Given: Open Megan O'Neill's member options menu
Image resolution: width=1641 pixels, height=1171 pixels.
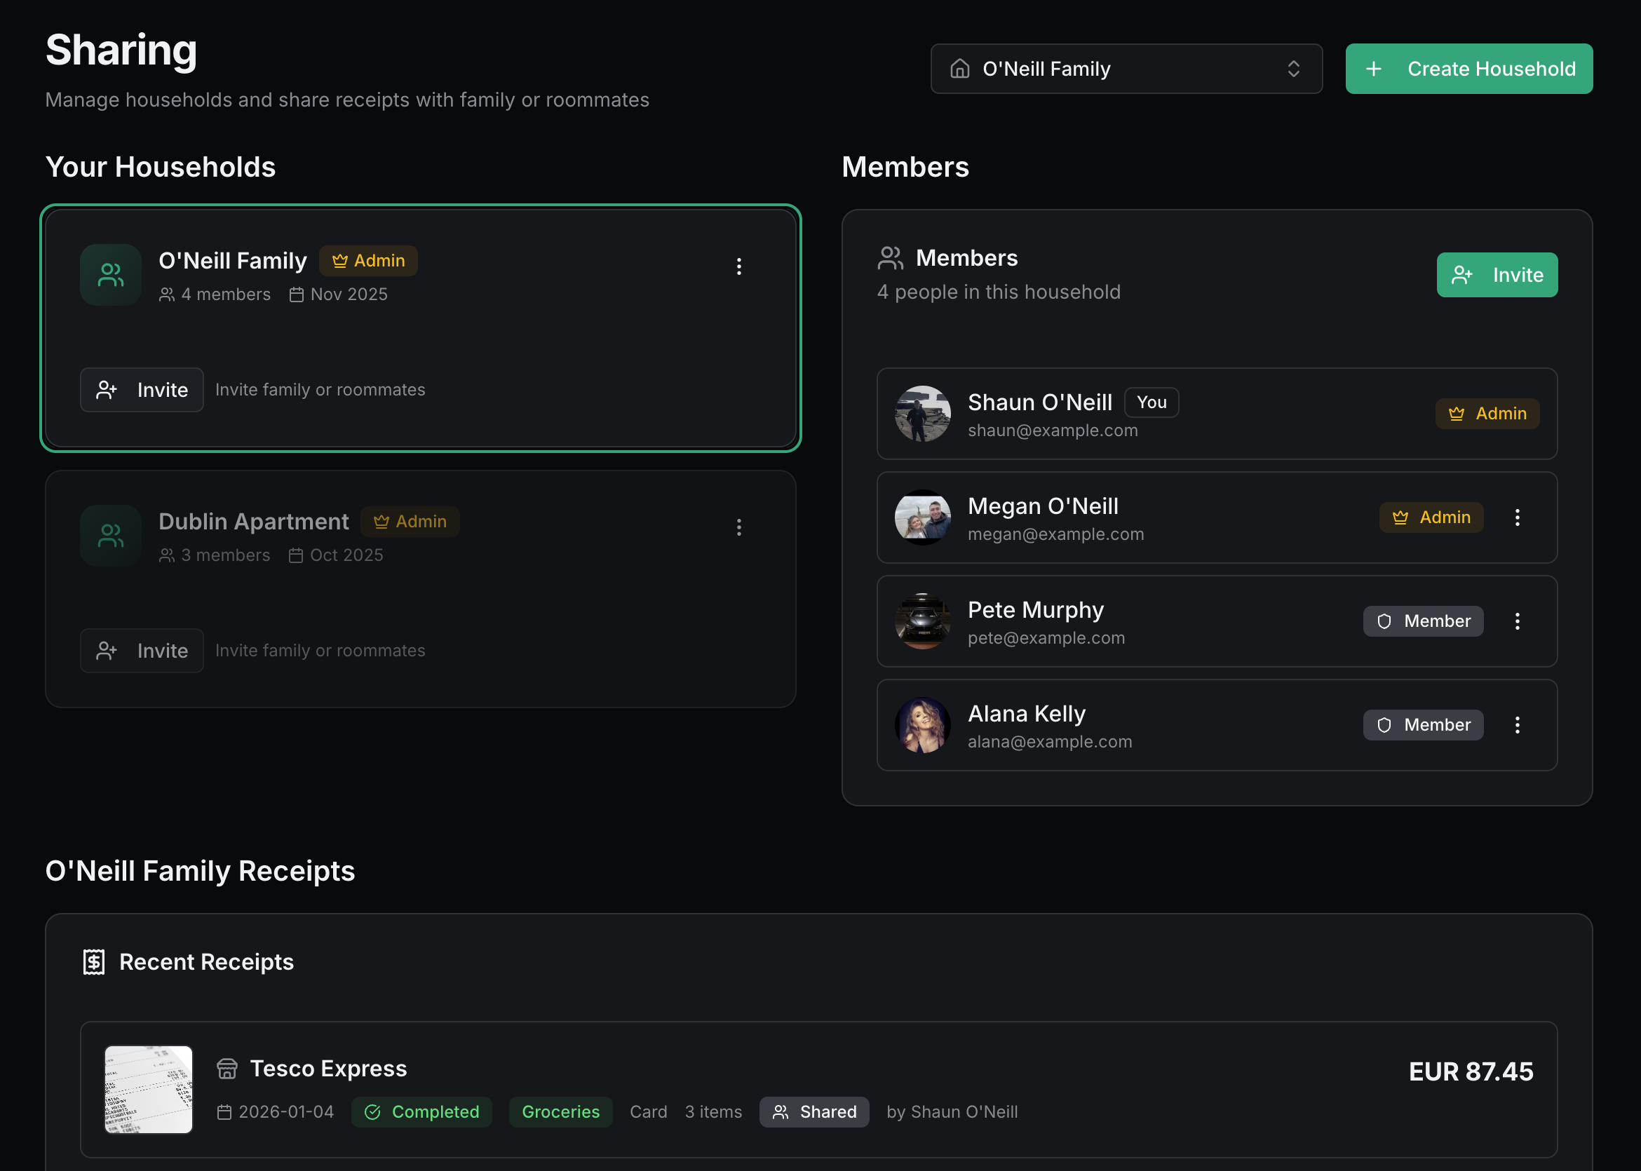Looking at the screenshot, I should tap(1517, 517).
